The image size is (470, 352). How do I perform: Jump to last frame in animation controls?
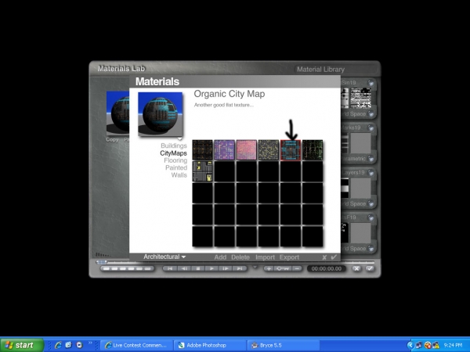coord(239,268)
